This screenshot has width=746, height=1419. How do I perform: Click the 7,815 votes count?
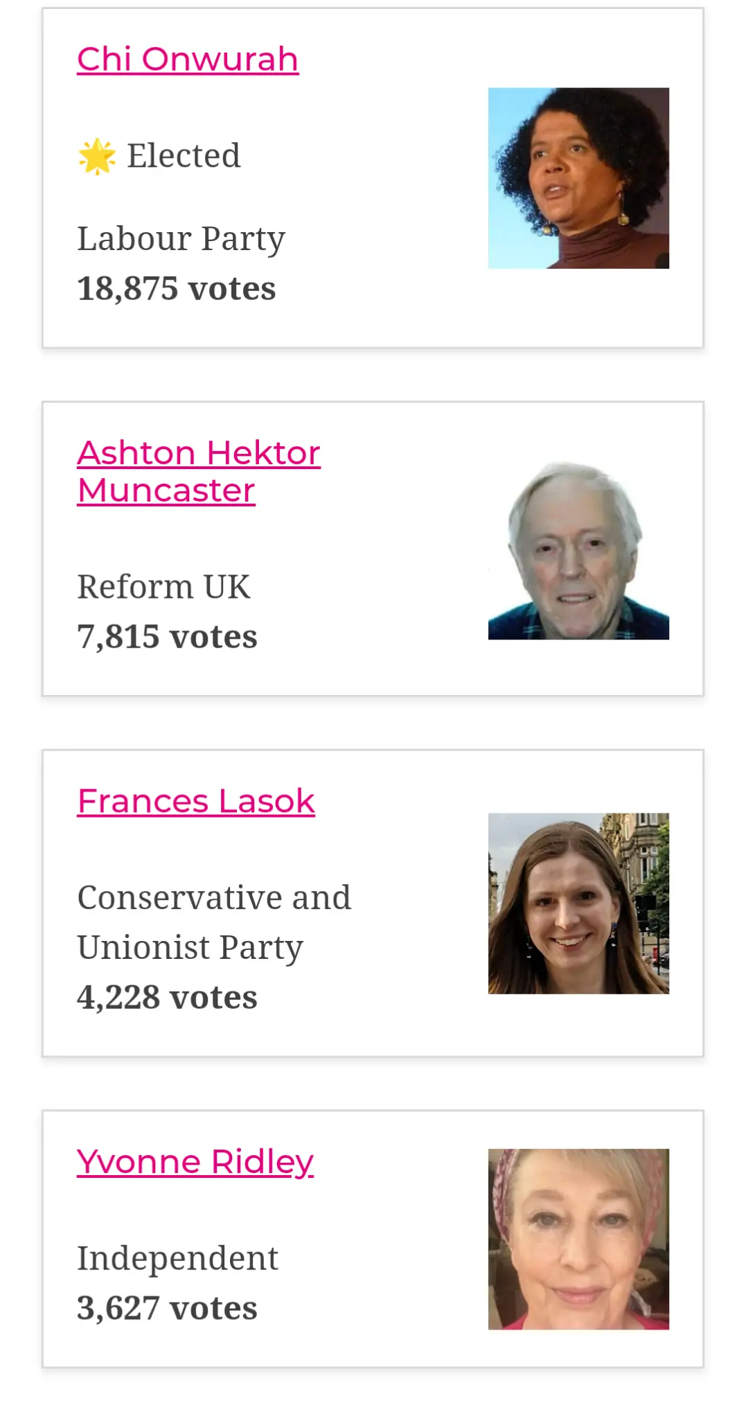[x=167, y=637]
